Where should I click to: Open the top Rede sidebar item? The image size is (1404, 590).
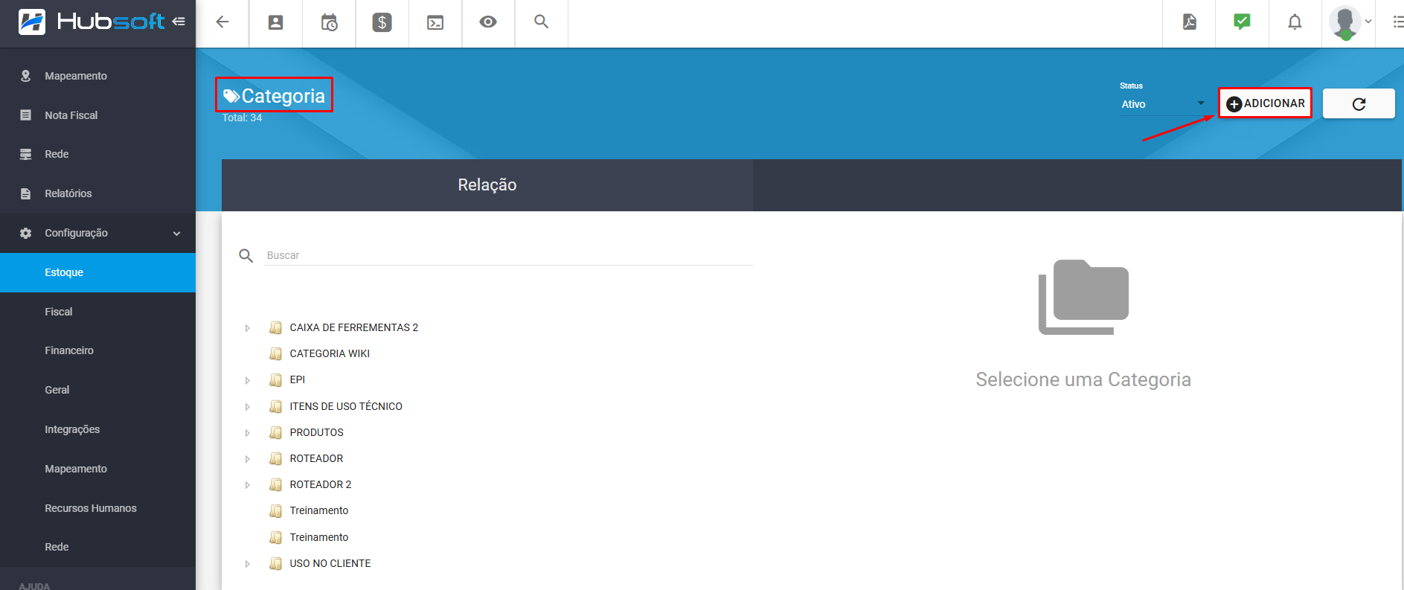[x=97, y=154]
